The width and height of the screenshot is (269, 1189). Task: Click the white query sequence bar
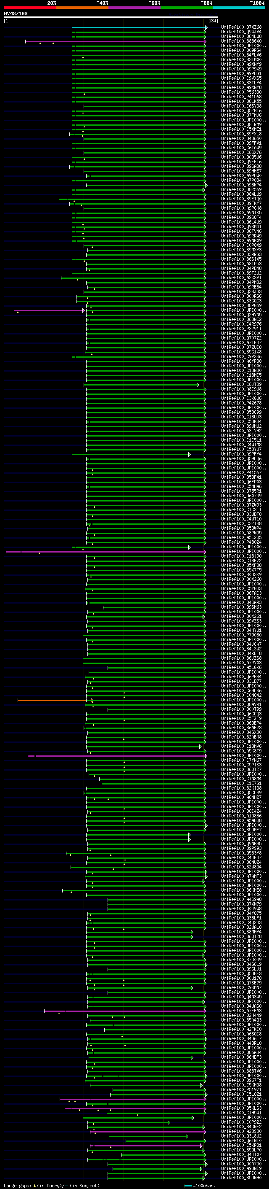[x=111, y=18]
